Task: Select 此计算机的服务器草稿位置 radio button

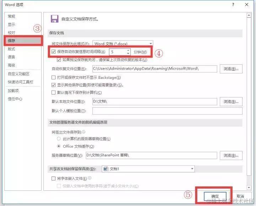Action: 59,139
